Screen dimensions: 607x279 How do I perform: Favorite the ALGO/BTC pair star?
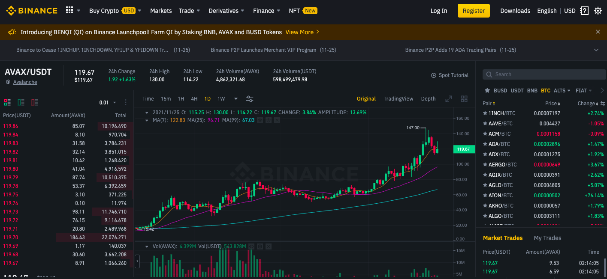[485, 216]
